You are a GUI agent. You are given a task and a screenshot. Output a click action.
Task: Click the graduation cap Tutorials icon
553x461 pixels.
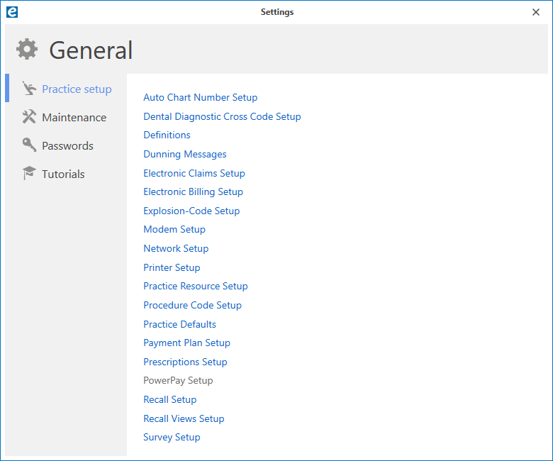[x=29, y=173]
